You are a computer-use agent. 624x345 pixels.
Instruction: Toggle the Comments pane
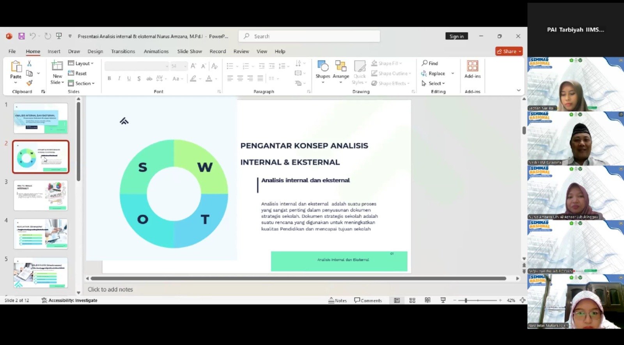tap(368, 300)
